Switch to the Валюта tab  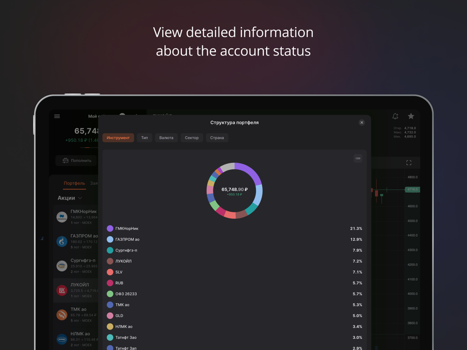pos(166,138)
